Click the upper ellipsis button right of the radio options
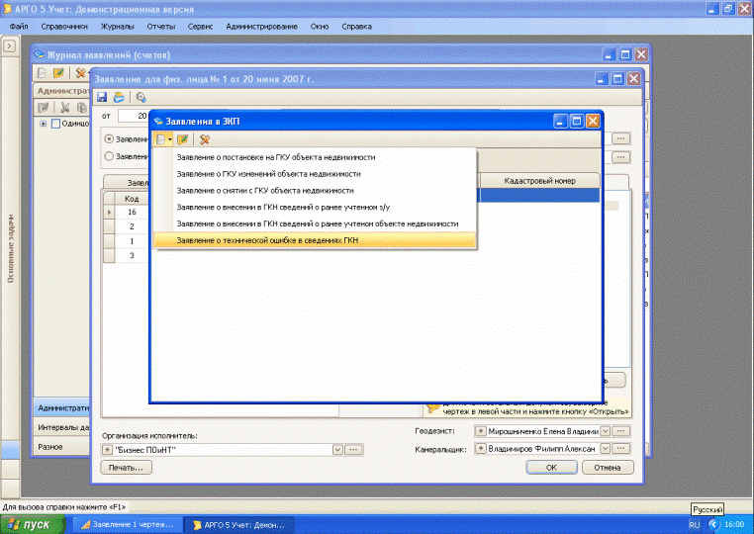Viewport: 754px width, 534px height. [x=620, y=138]
